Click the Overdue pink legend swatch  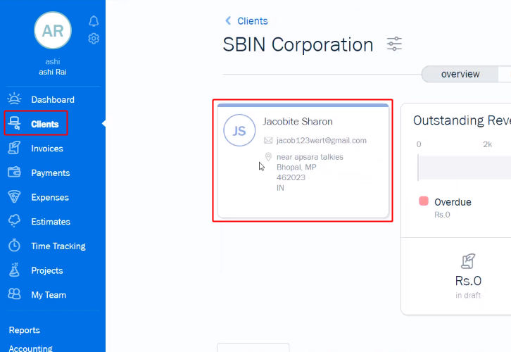tap(423, 201)
